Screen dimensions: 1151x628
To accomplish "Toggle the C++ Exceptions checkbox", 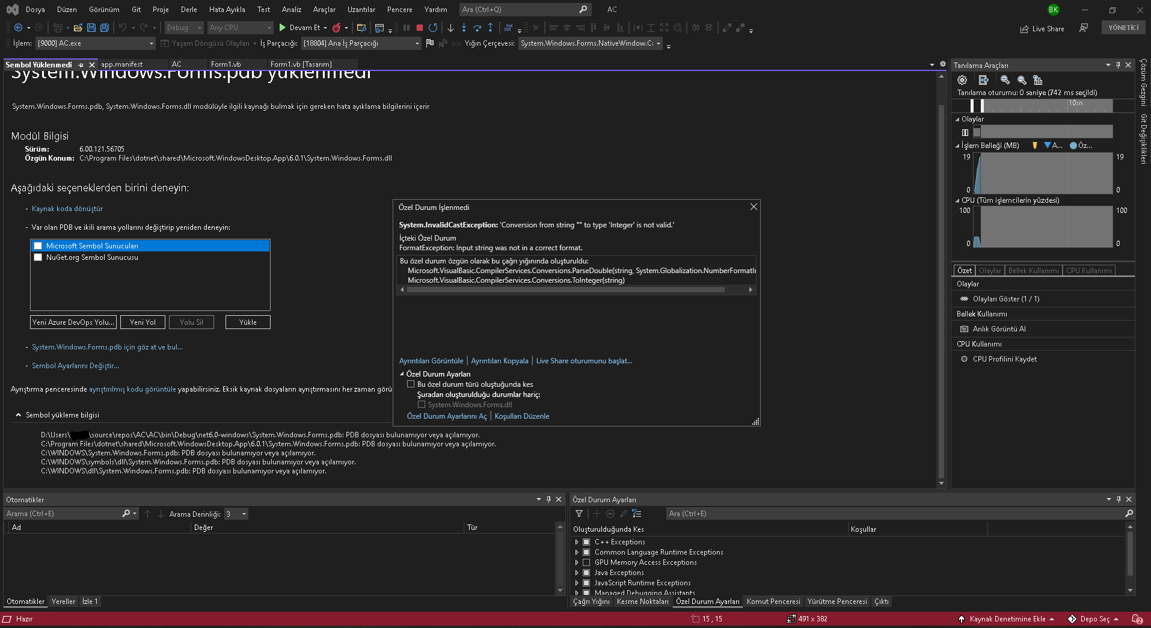I will tap(586, 542).
